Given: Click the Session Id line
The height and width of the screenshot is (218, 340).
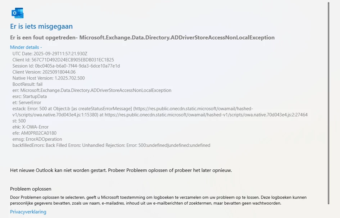Looking at the screenshot, I should tap(66, 66).
